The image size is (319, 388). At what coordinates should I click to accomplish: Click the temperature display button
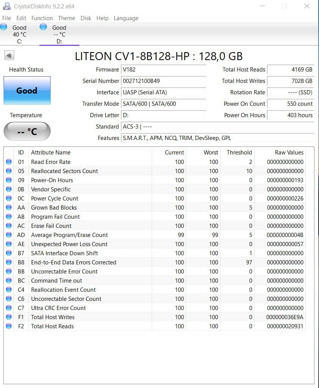pyautogui.click(x=27, y=131)
